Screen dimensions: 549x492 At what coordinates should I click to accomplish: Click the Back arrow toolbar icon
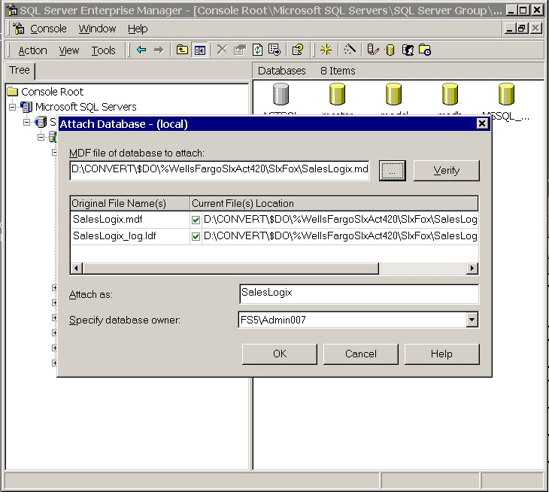[141, 50]
